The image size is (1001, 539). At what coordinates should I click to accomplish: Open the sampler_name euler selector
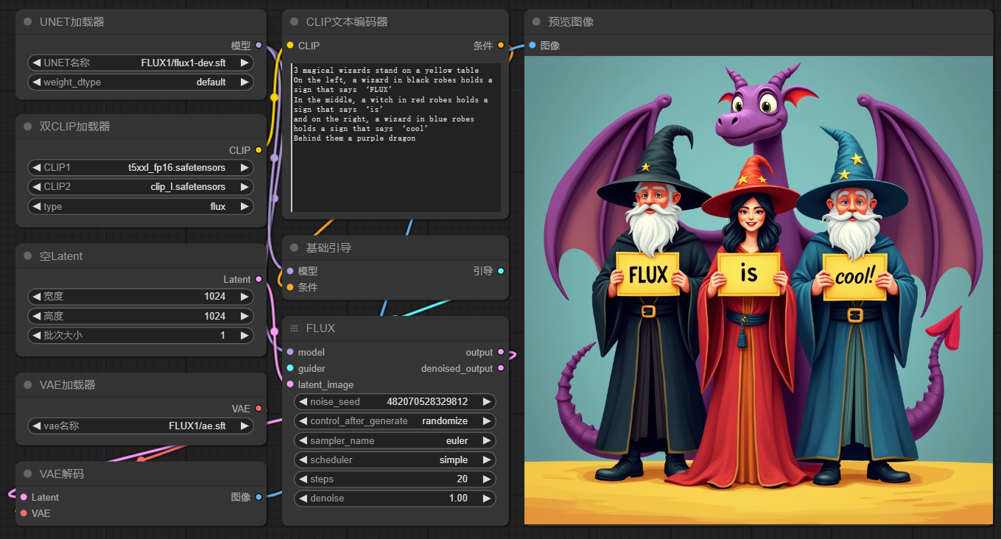(395, 440)
